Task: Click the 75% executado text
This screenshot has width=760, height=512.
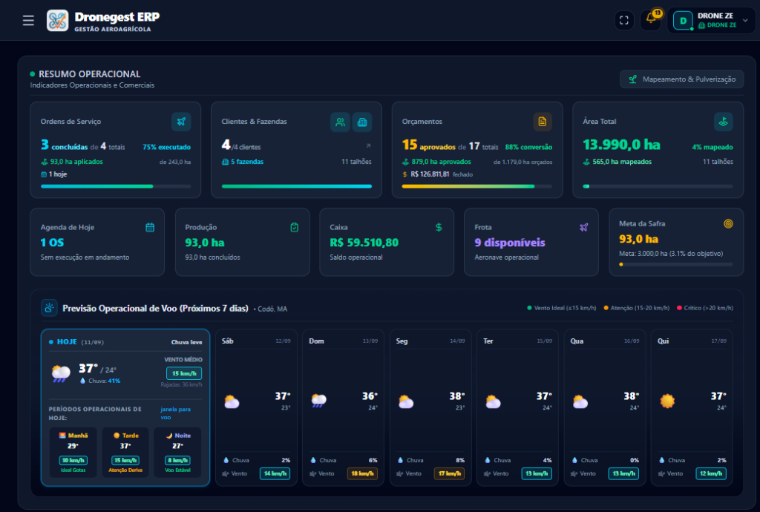Action: (167, 147)
